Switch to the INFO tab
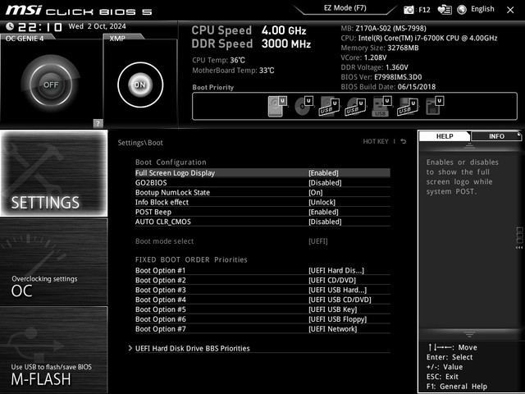525x394 pixels. (x=496, y=136)
